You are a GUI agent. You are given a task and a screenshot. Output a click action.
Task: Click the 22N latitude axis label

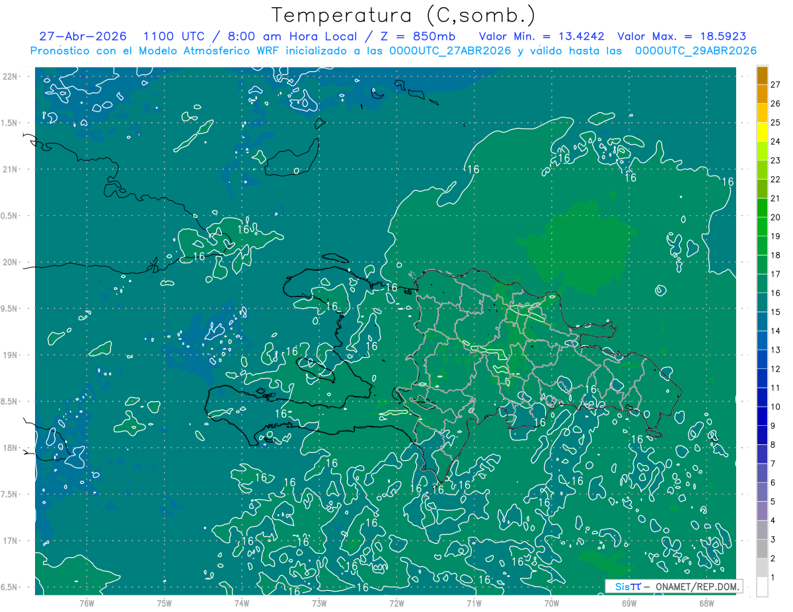click(x=11, y=76)
